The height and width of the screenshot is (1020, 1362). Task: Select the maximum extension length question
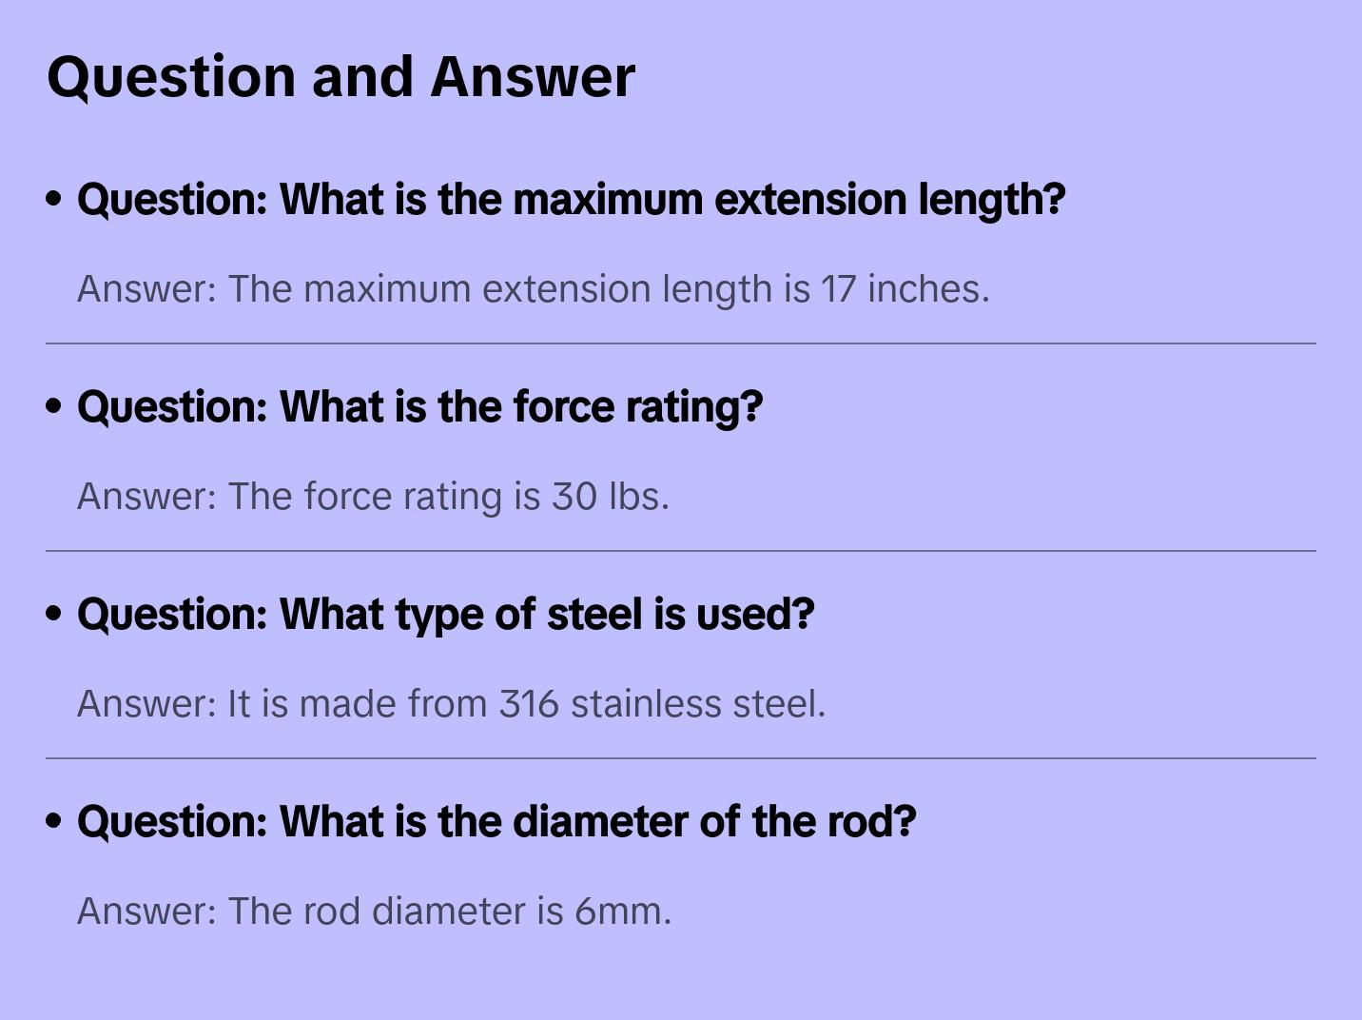point(571,200)
